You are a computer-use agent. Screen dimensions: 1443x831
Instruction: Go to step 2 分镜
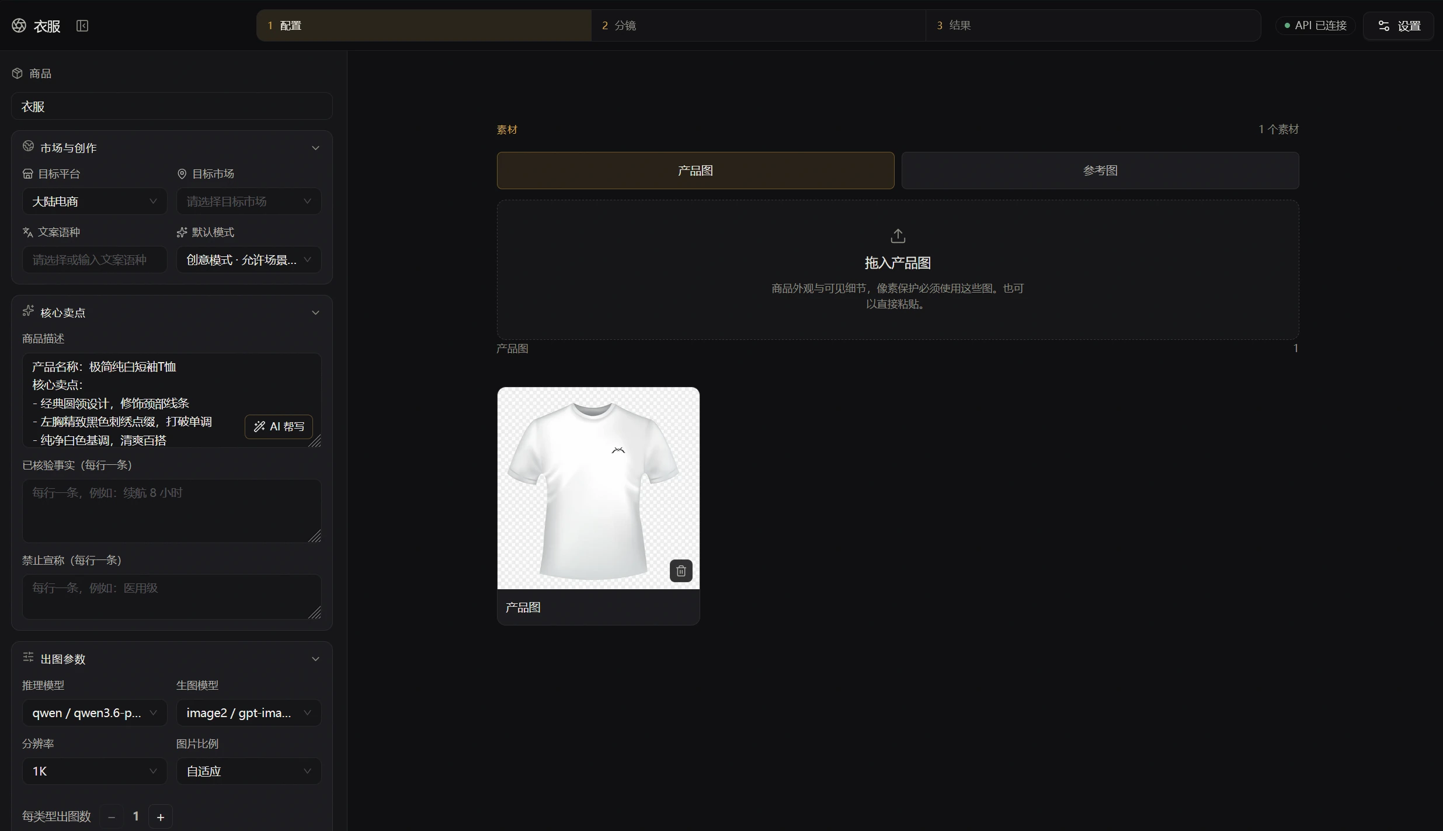pos(758,26)
